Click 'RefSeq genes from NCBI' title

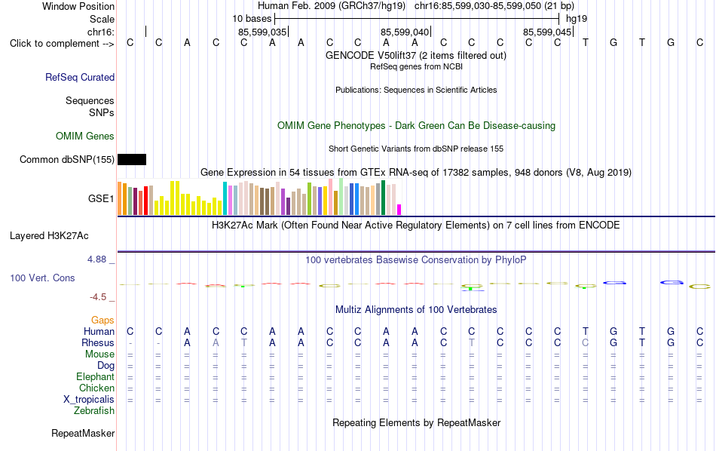[x=417, y=66]
